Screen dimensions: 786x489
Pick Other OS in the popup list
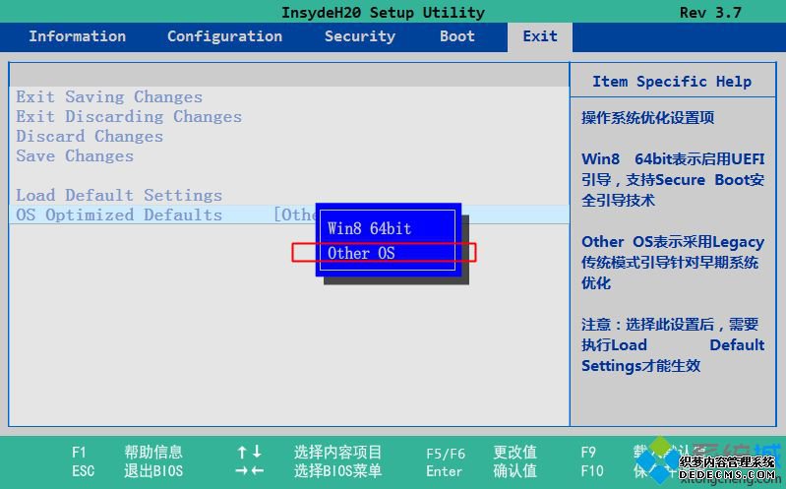361,253
